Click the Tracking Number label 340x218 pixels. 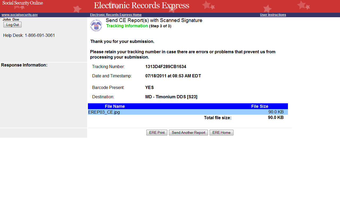pos(108,67)
